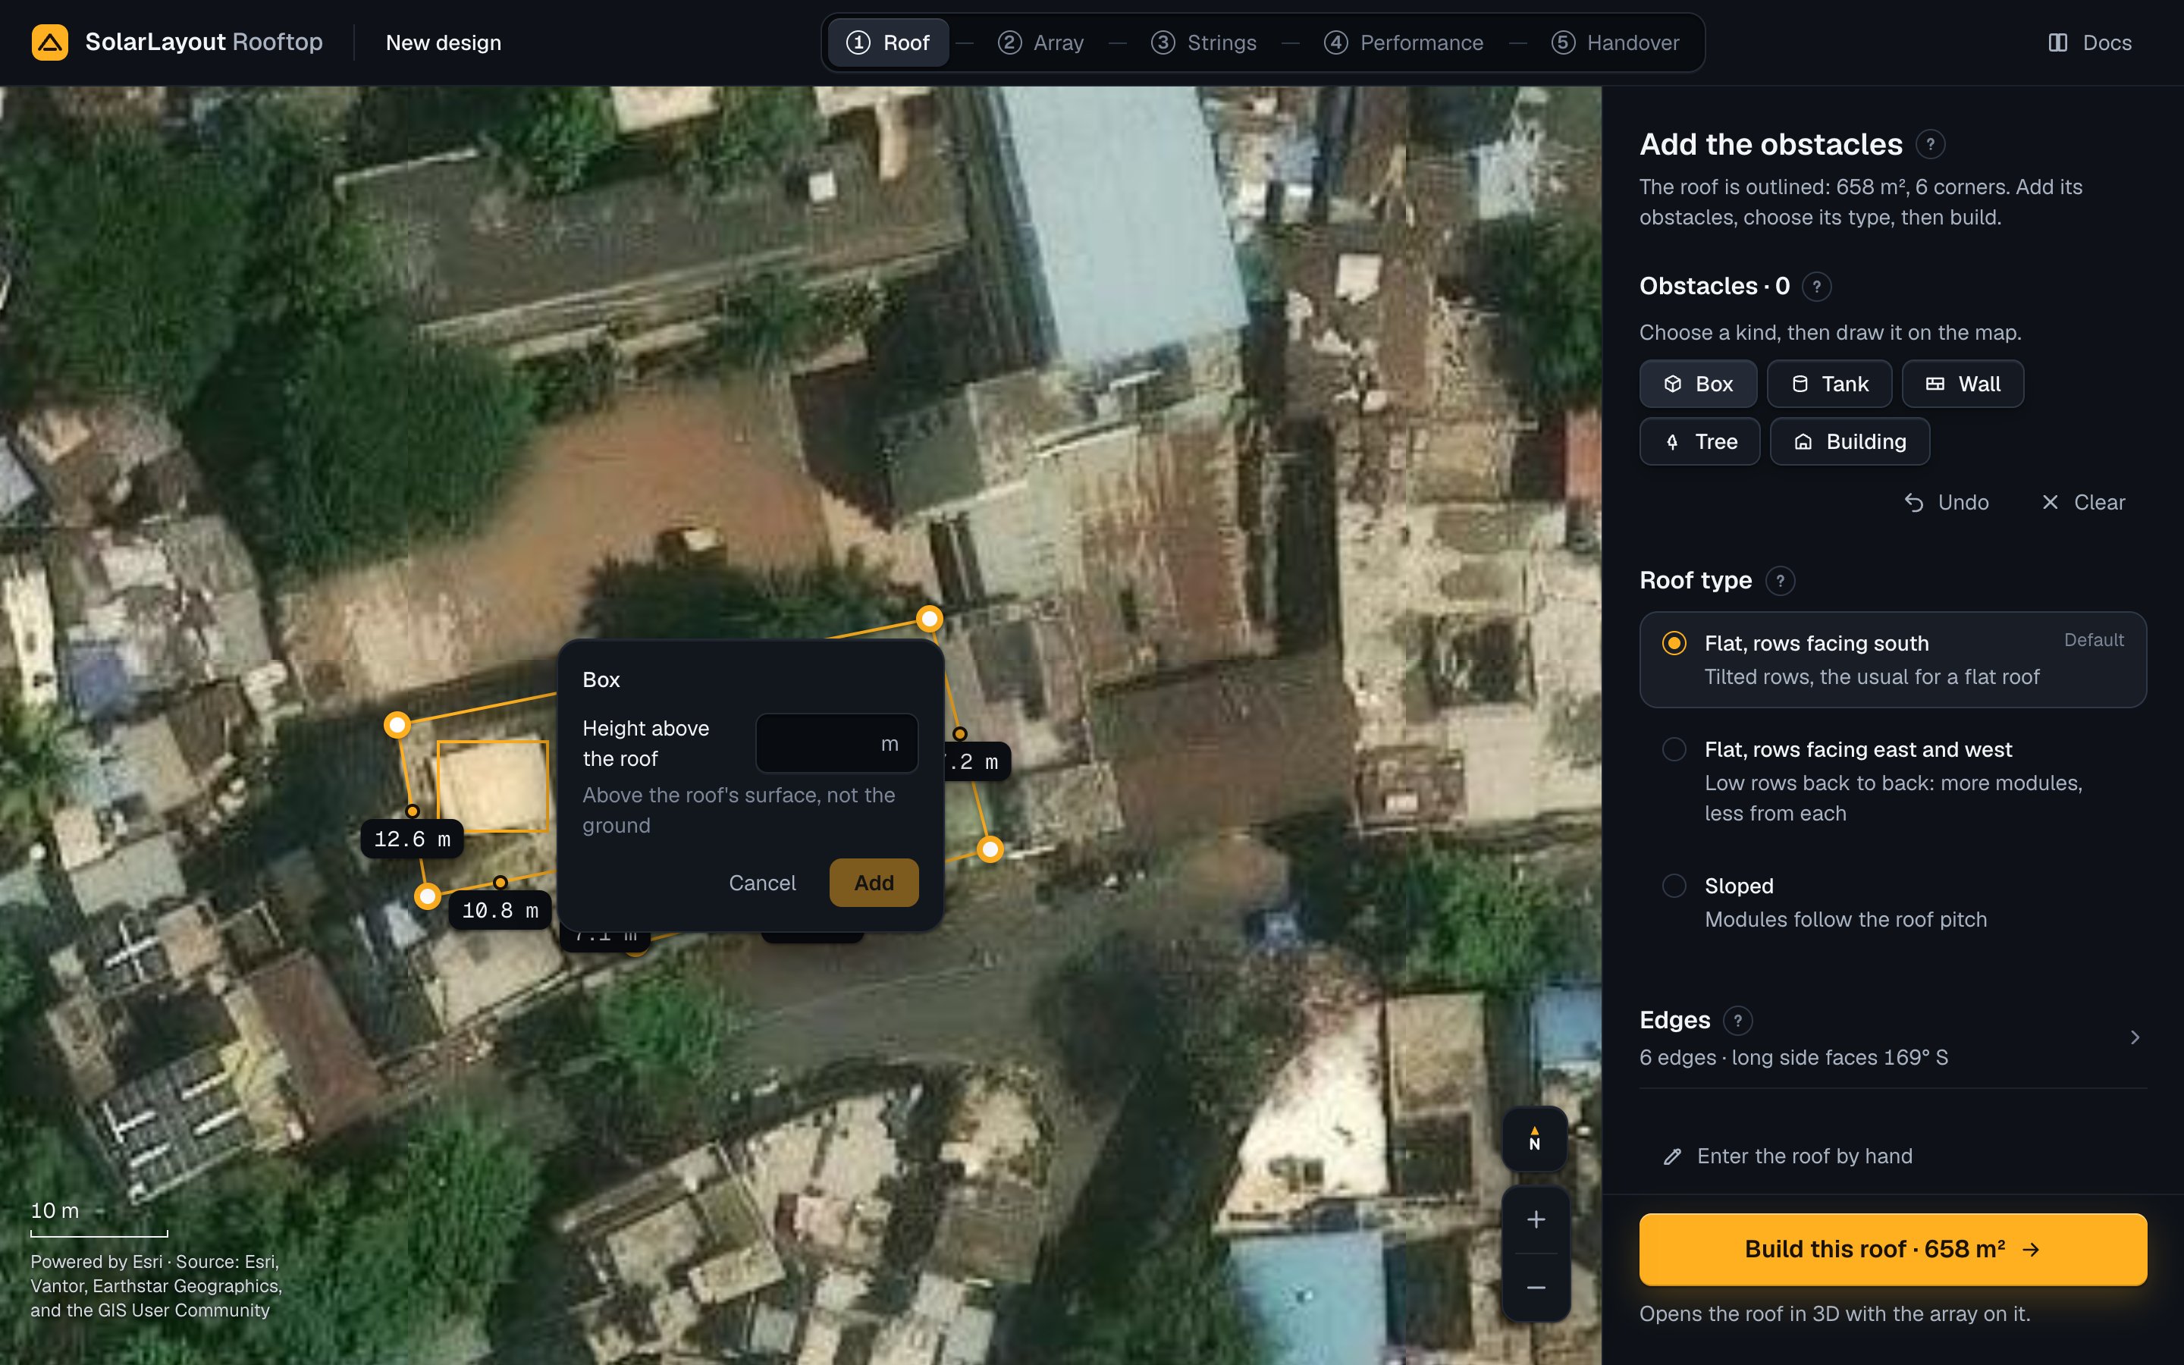Go to the Roof step
This screenshot has width=2184, height=1365.
(x=888, y=42)
